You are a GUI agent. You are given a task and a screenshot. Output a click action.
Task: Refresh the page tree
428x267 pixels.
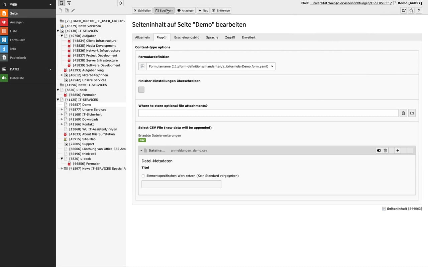coord(120,3)
